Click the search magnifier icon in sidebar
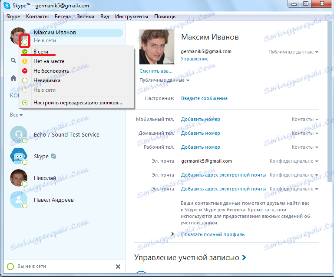 click(13, 61)
